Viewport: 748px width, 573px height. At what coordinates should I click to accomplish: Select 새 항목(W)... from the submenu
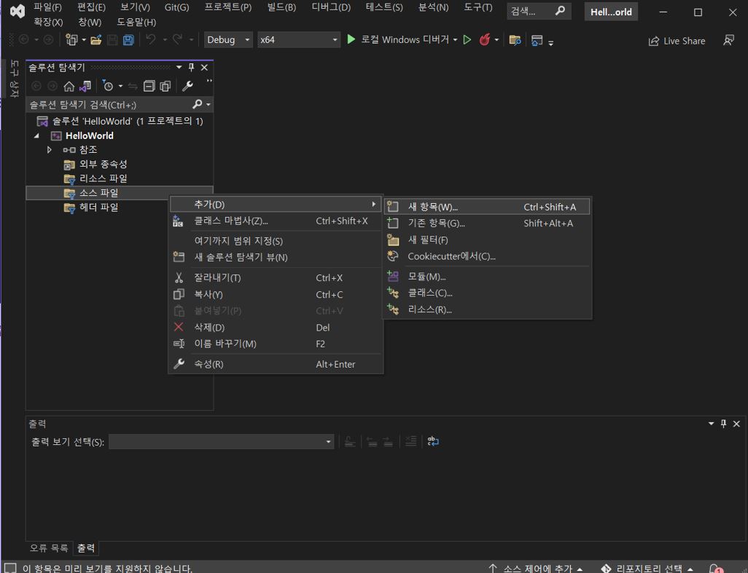(x=487, y=207)
